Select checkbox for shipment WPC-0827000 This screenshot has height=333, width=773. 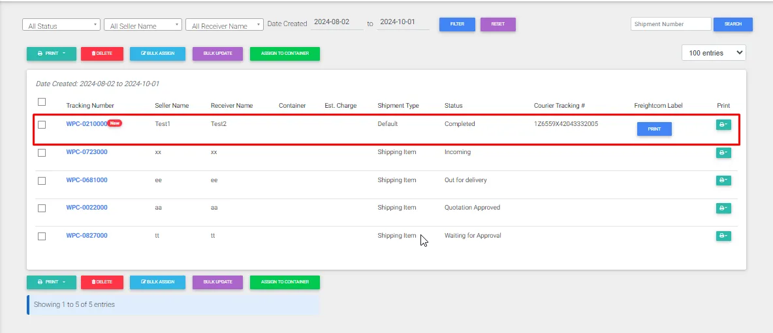pyautogui.click(x=42, y=236)
